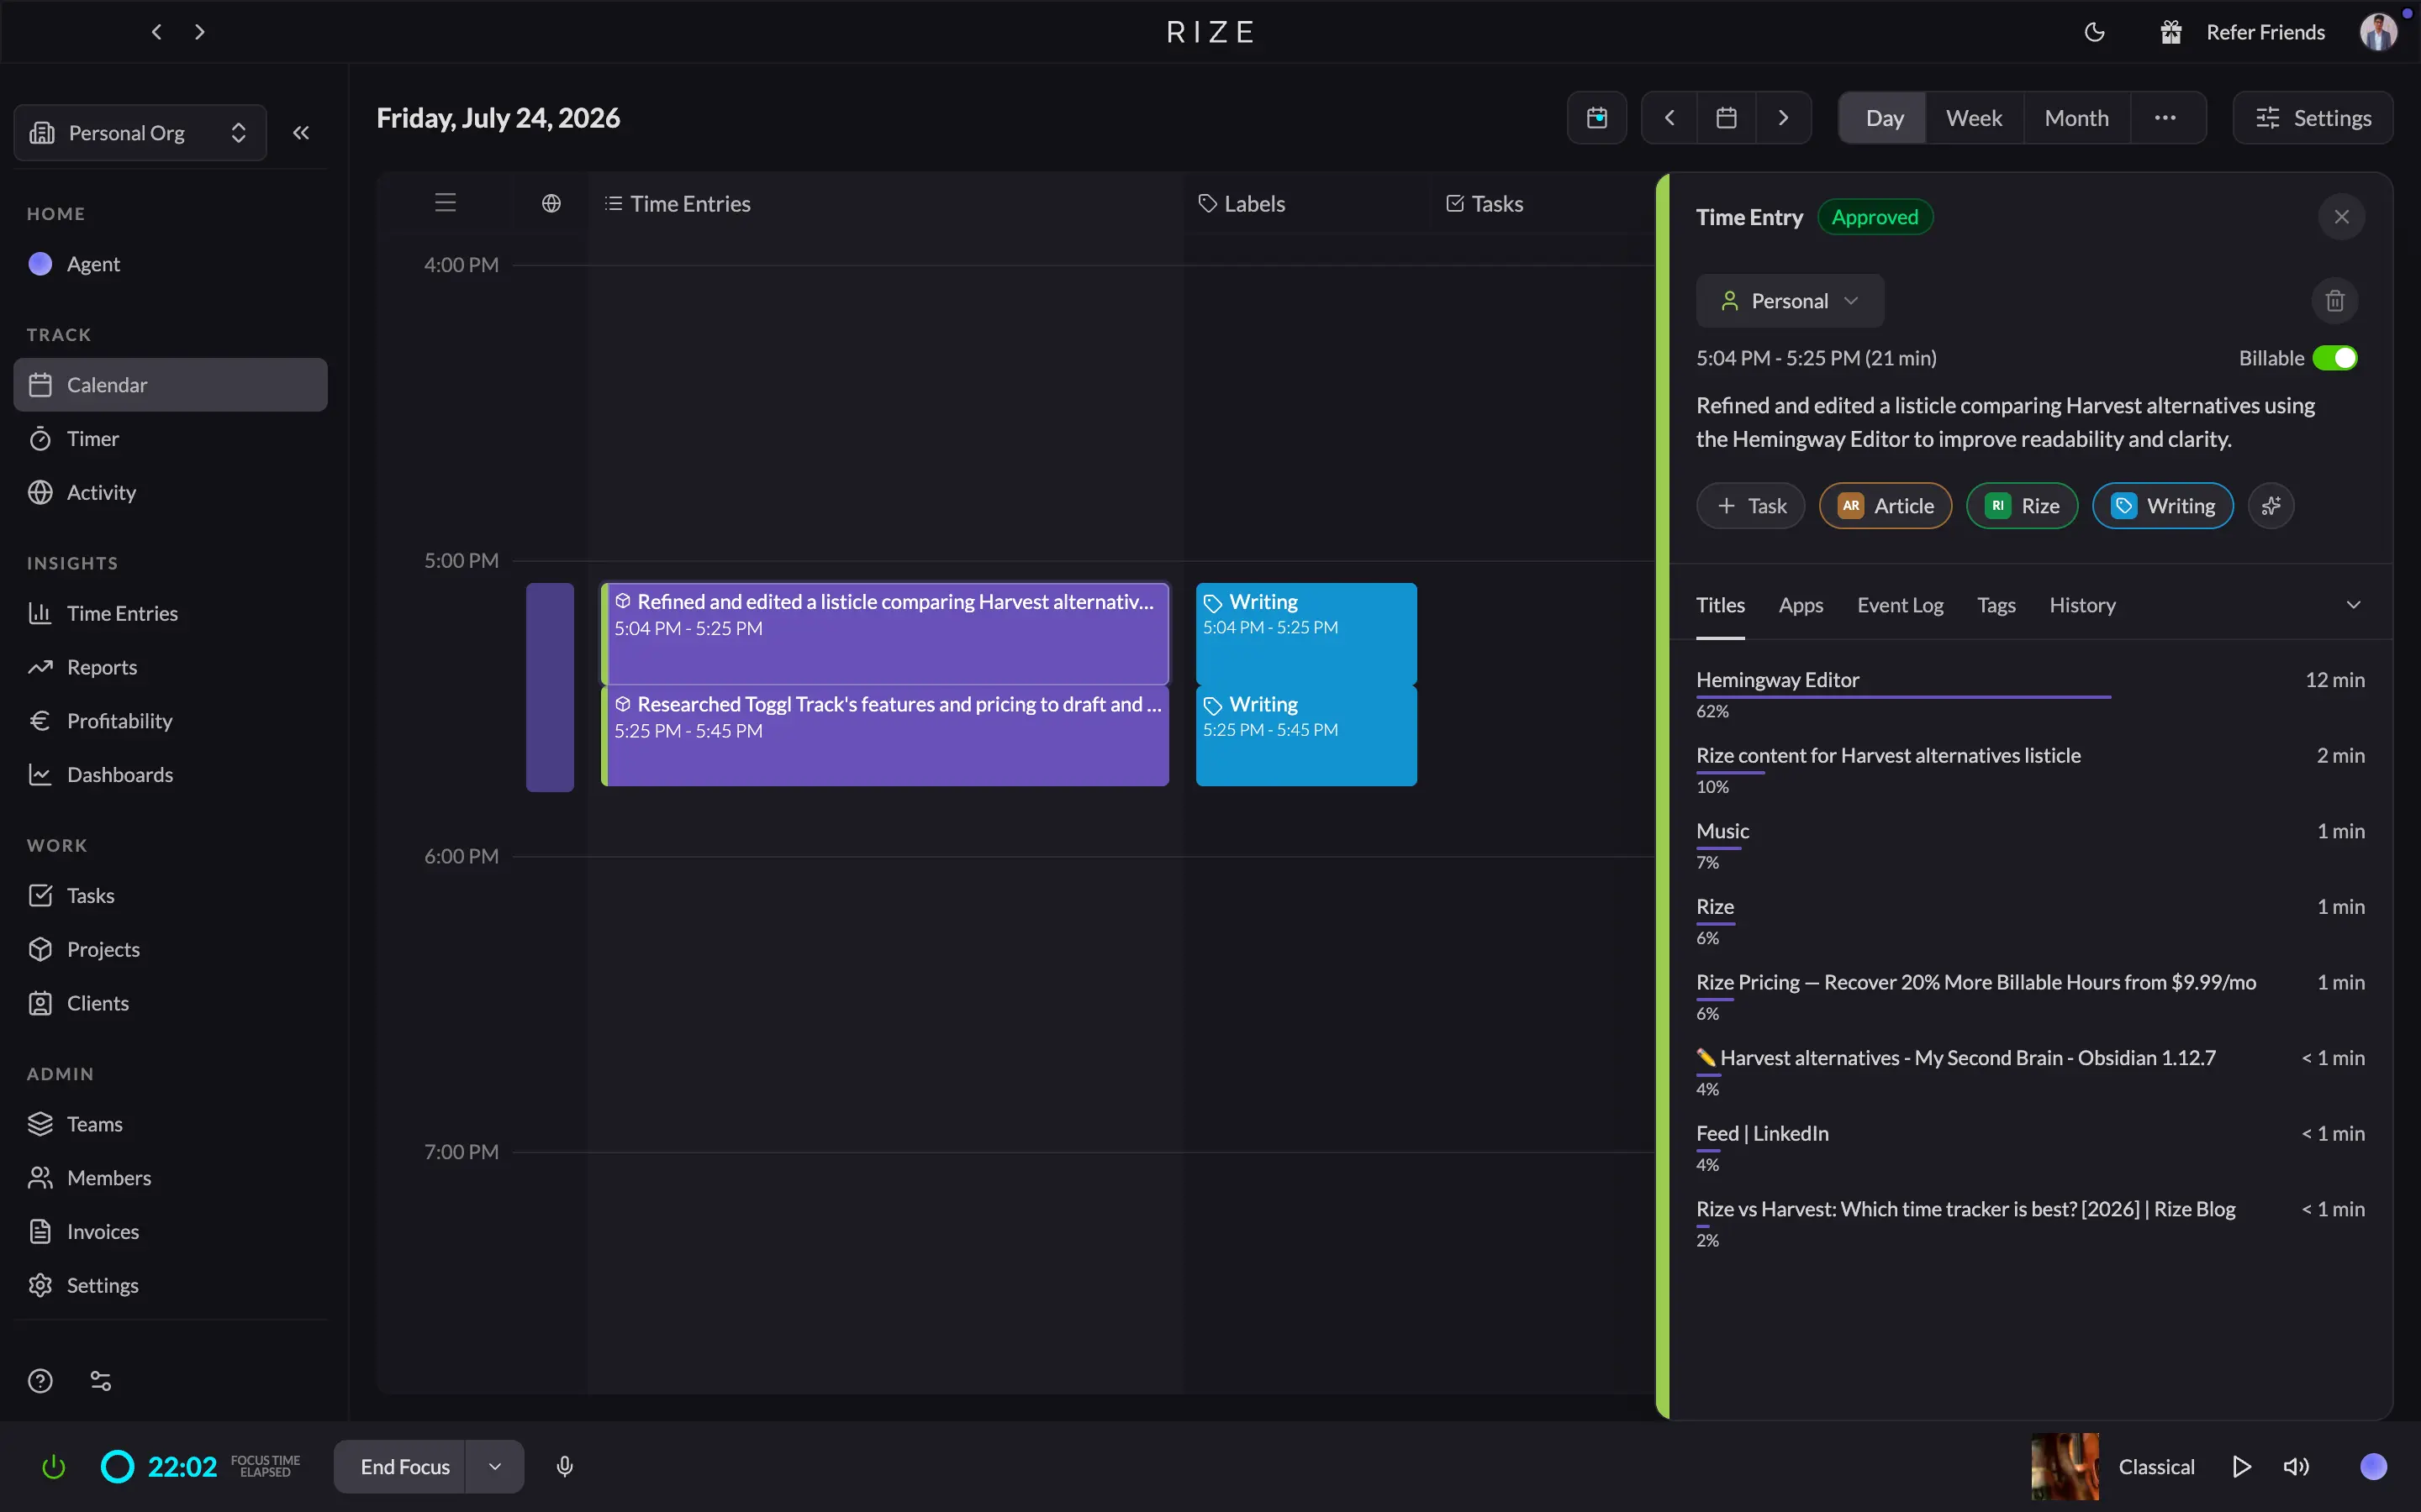Screen dimensions: 2421x1512
Task: Jump to today with calendar icon
Action: 1596,118
